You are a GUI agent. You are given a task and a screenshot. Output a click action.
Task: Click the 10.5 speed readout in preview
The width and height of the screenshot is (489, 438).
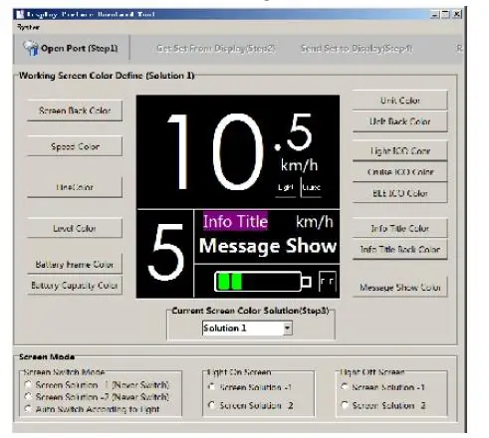tap(240, 151)
